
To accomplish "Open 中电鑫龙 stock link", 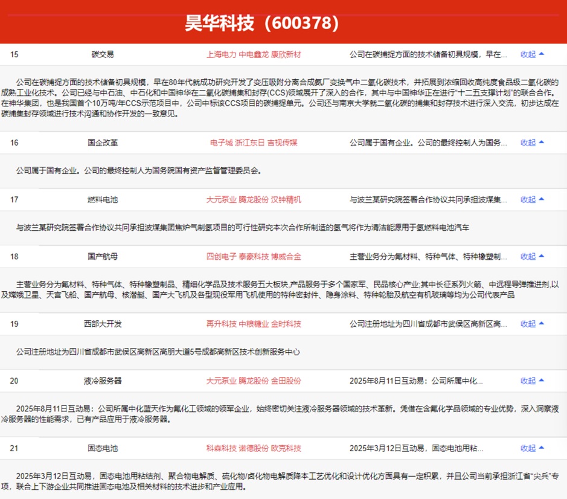I will (x=254, y=54).
